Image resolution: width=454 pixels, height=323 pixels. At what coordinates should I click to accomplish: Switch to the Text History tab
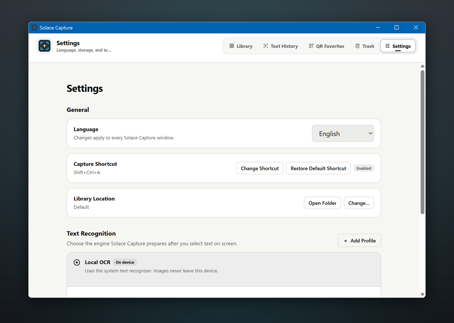(280, 46)
